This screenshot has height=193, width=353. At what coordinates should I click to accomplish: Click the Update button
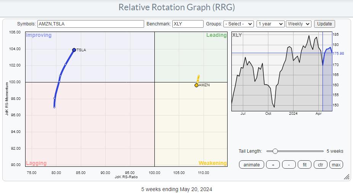(324, 24)
